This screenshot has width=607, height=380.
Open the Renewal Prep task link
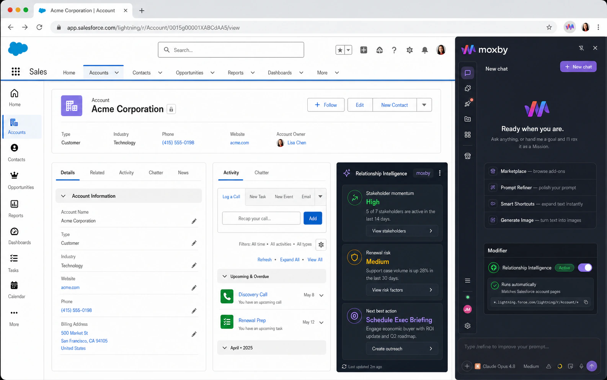click(x=252, y=321)
